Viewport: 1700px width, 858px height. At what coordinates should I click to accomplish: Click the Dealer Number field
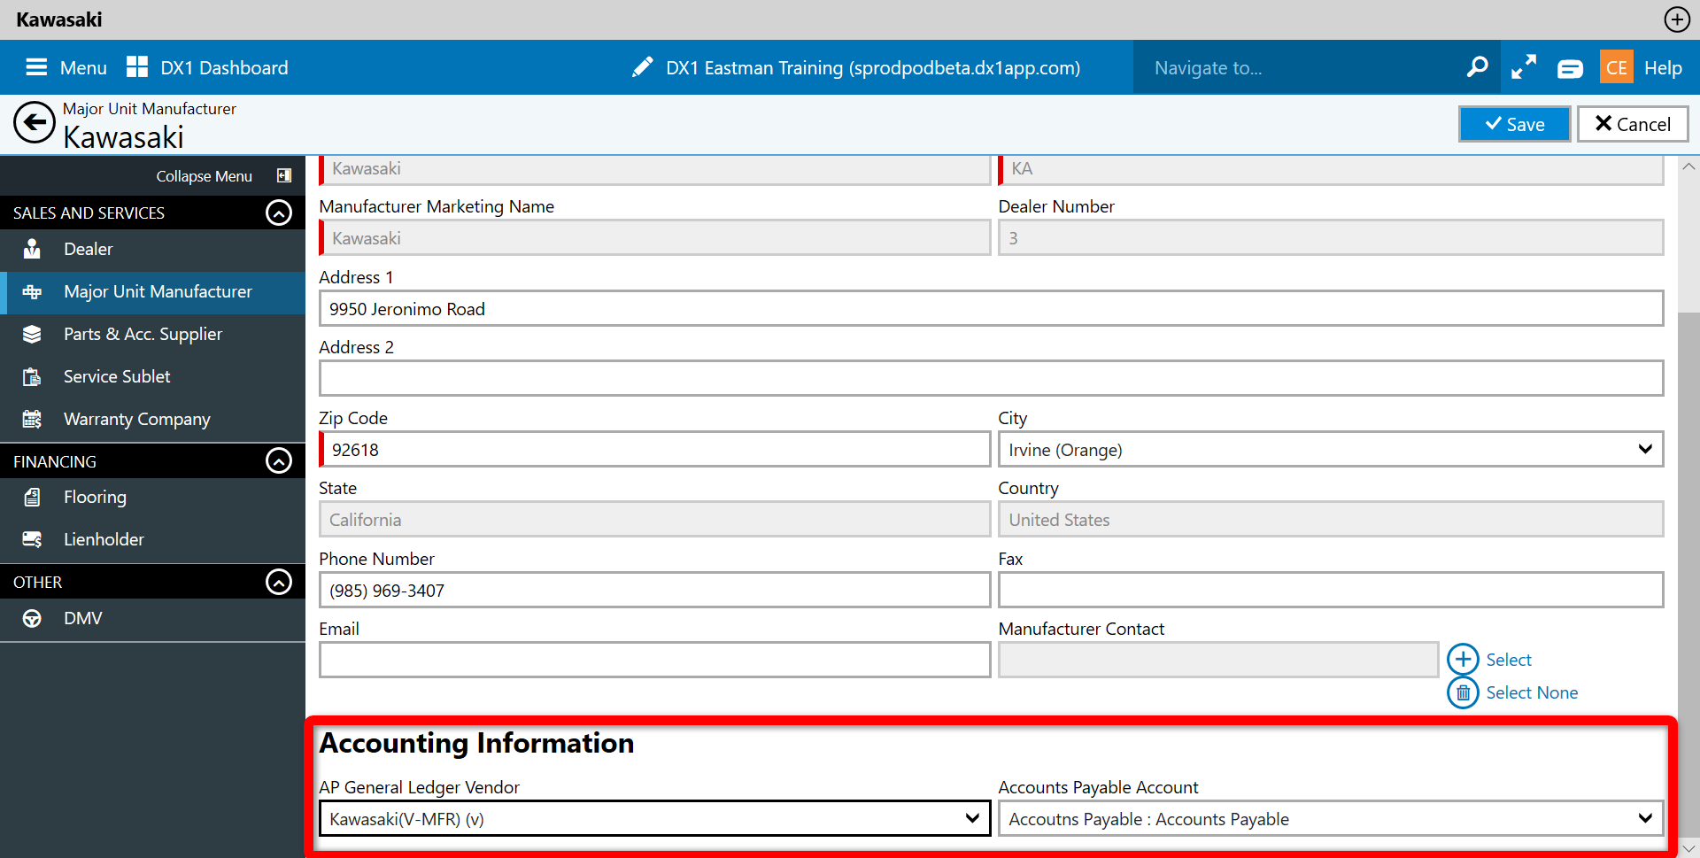pos(1331,238)
